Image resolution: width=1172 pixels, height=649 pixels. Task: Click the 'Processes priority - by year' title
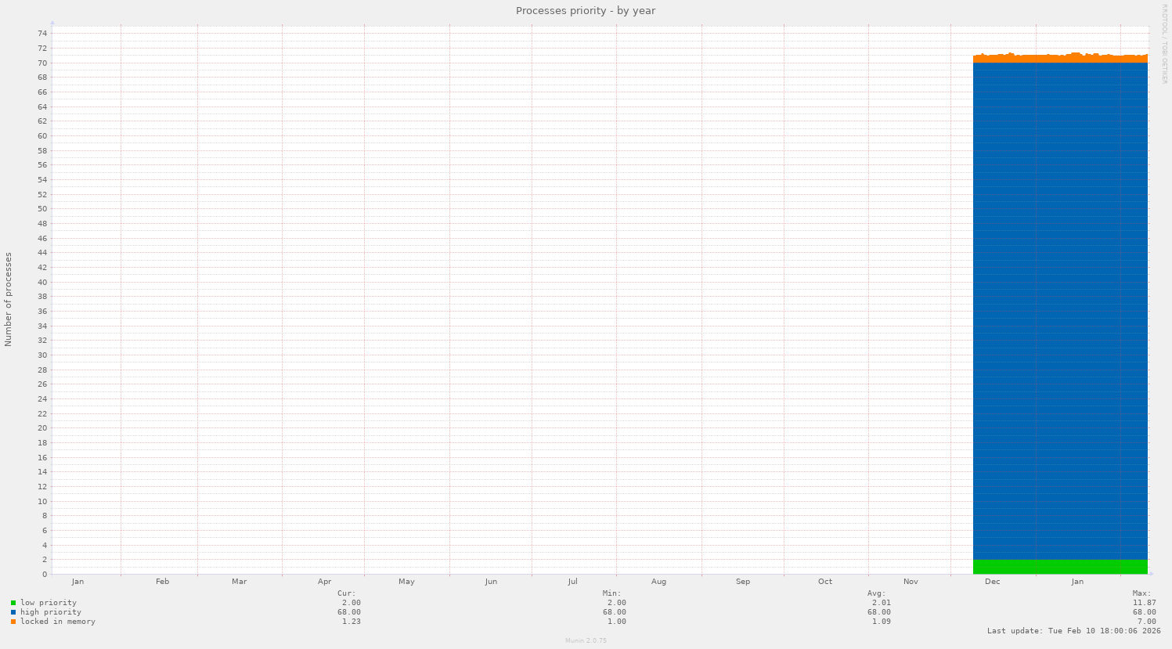coord(585,11)
